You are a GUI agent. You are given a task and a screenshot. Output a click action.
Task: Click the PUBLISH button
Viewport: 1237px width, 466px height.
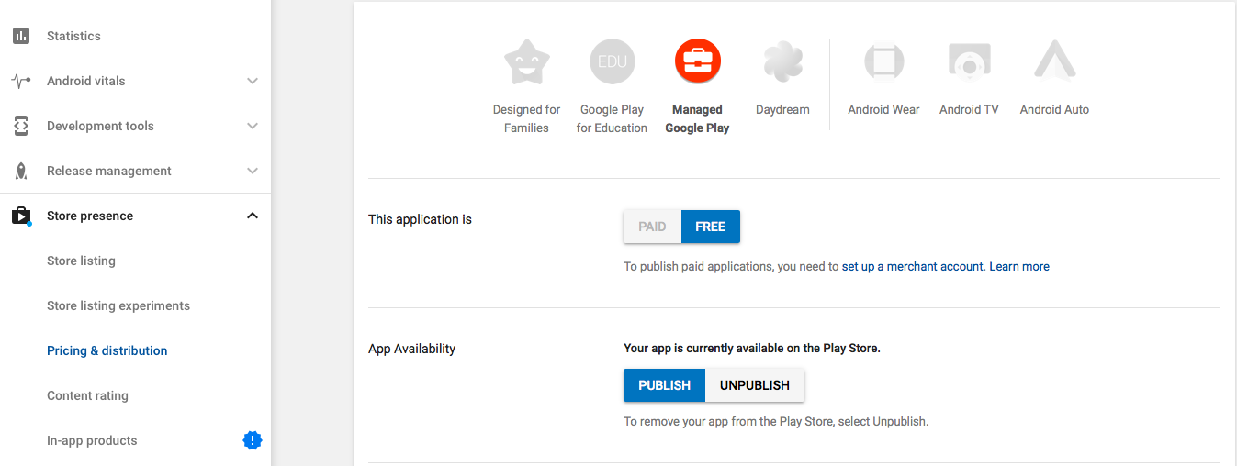coord(664,385)
